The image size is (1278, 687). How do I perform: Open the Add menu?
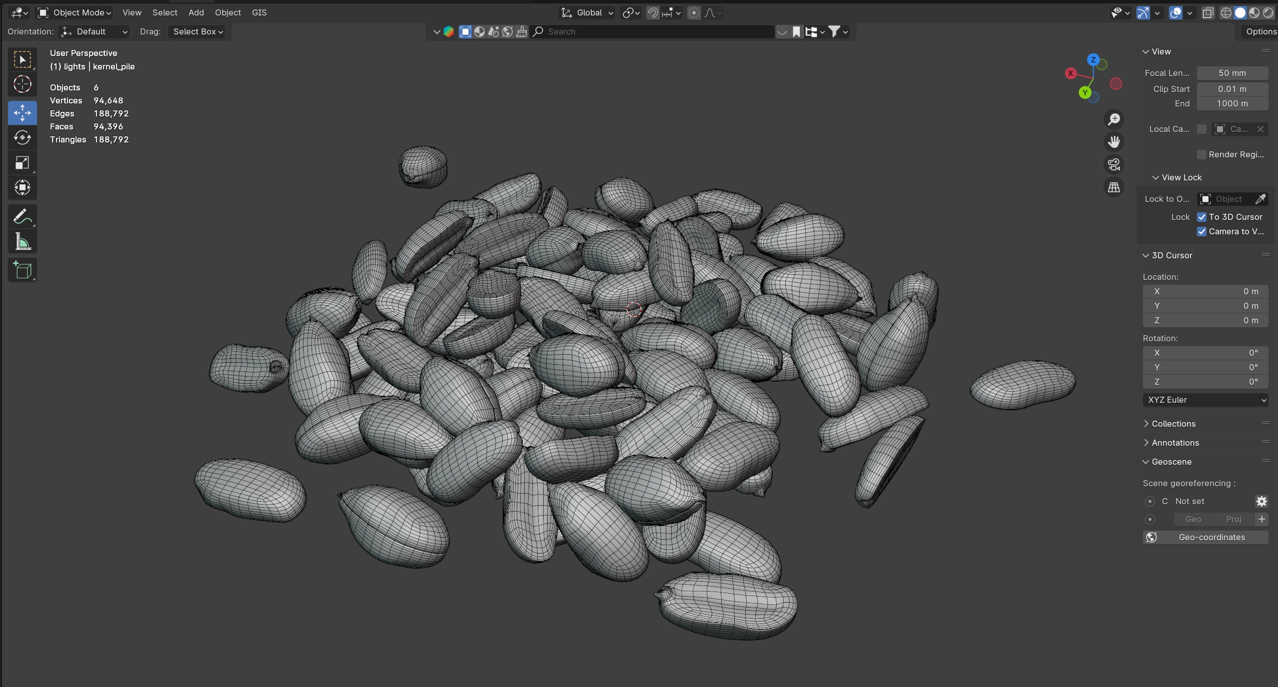click(x=196, y=12)
